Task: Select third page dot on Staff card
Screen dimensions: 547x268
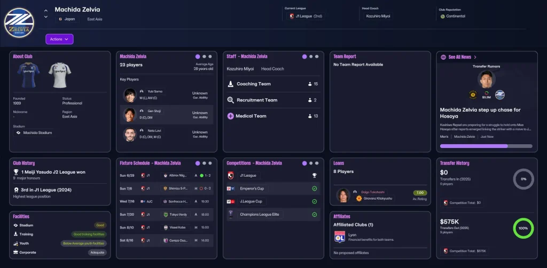Action: click(x=317, y=57)
